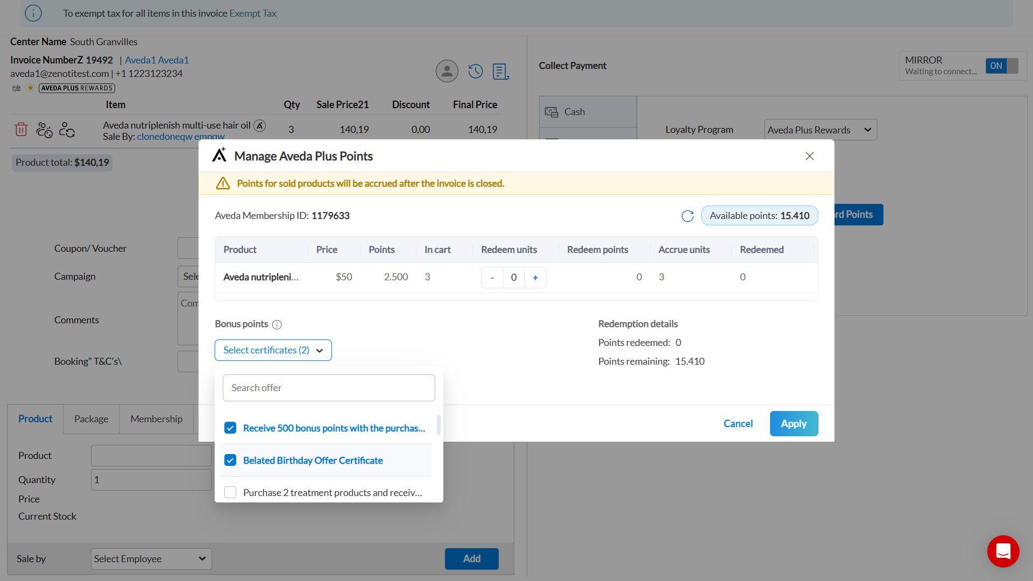Screen dimensions: 1033x581
Task: Click the Search offer field
Action: [329, 388]
